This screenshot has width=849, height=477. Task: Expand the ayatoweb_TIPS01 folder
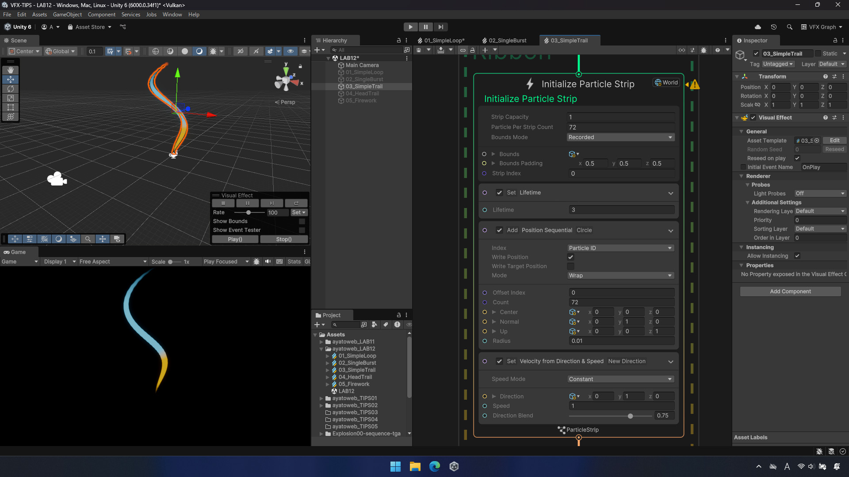click(x=321, y=398)
